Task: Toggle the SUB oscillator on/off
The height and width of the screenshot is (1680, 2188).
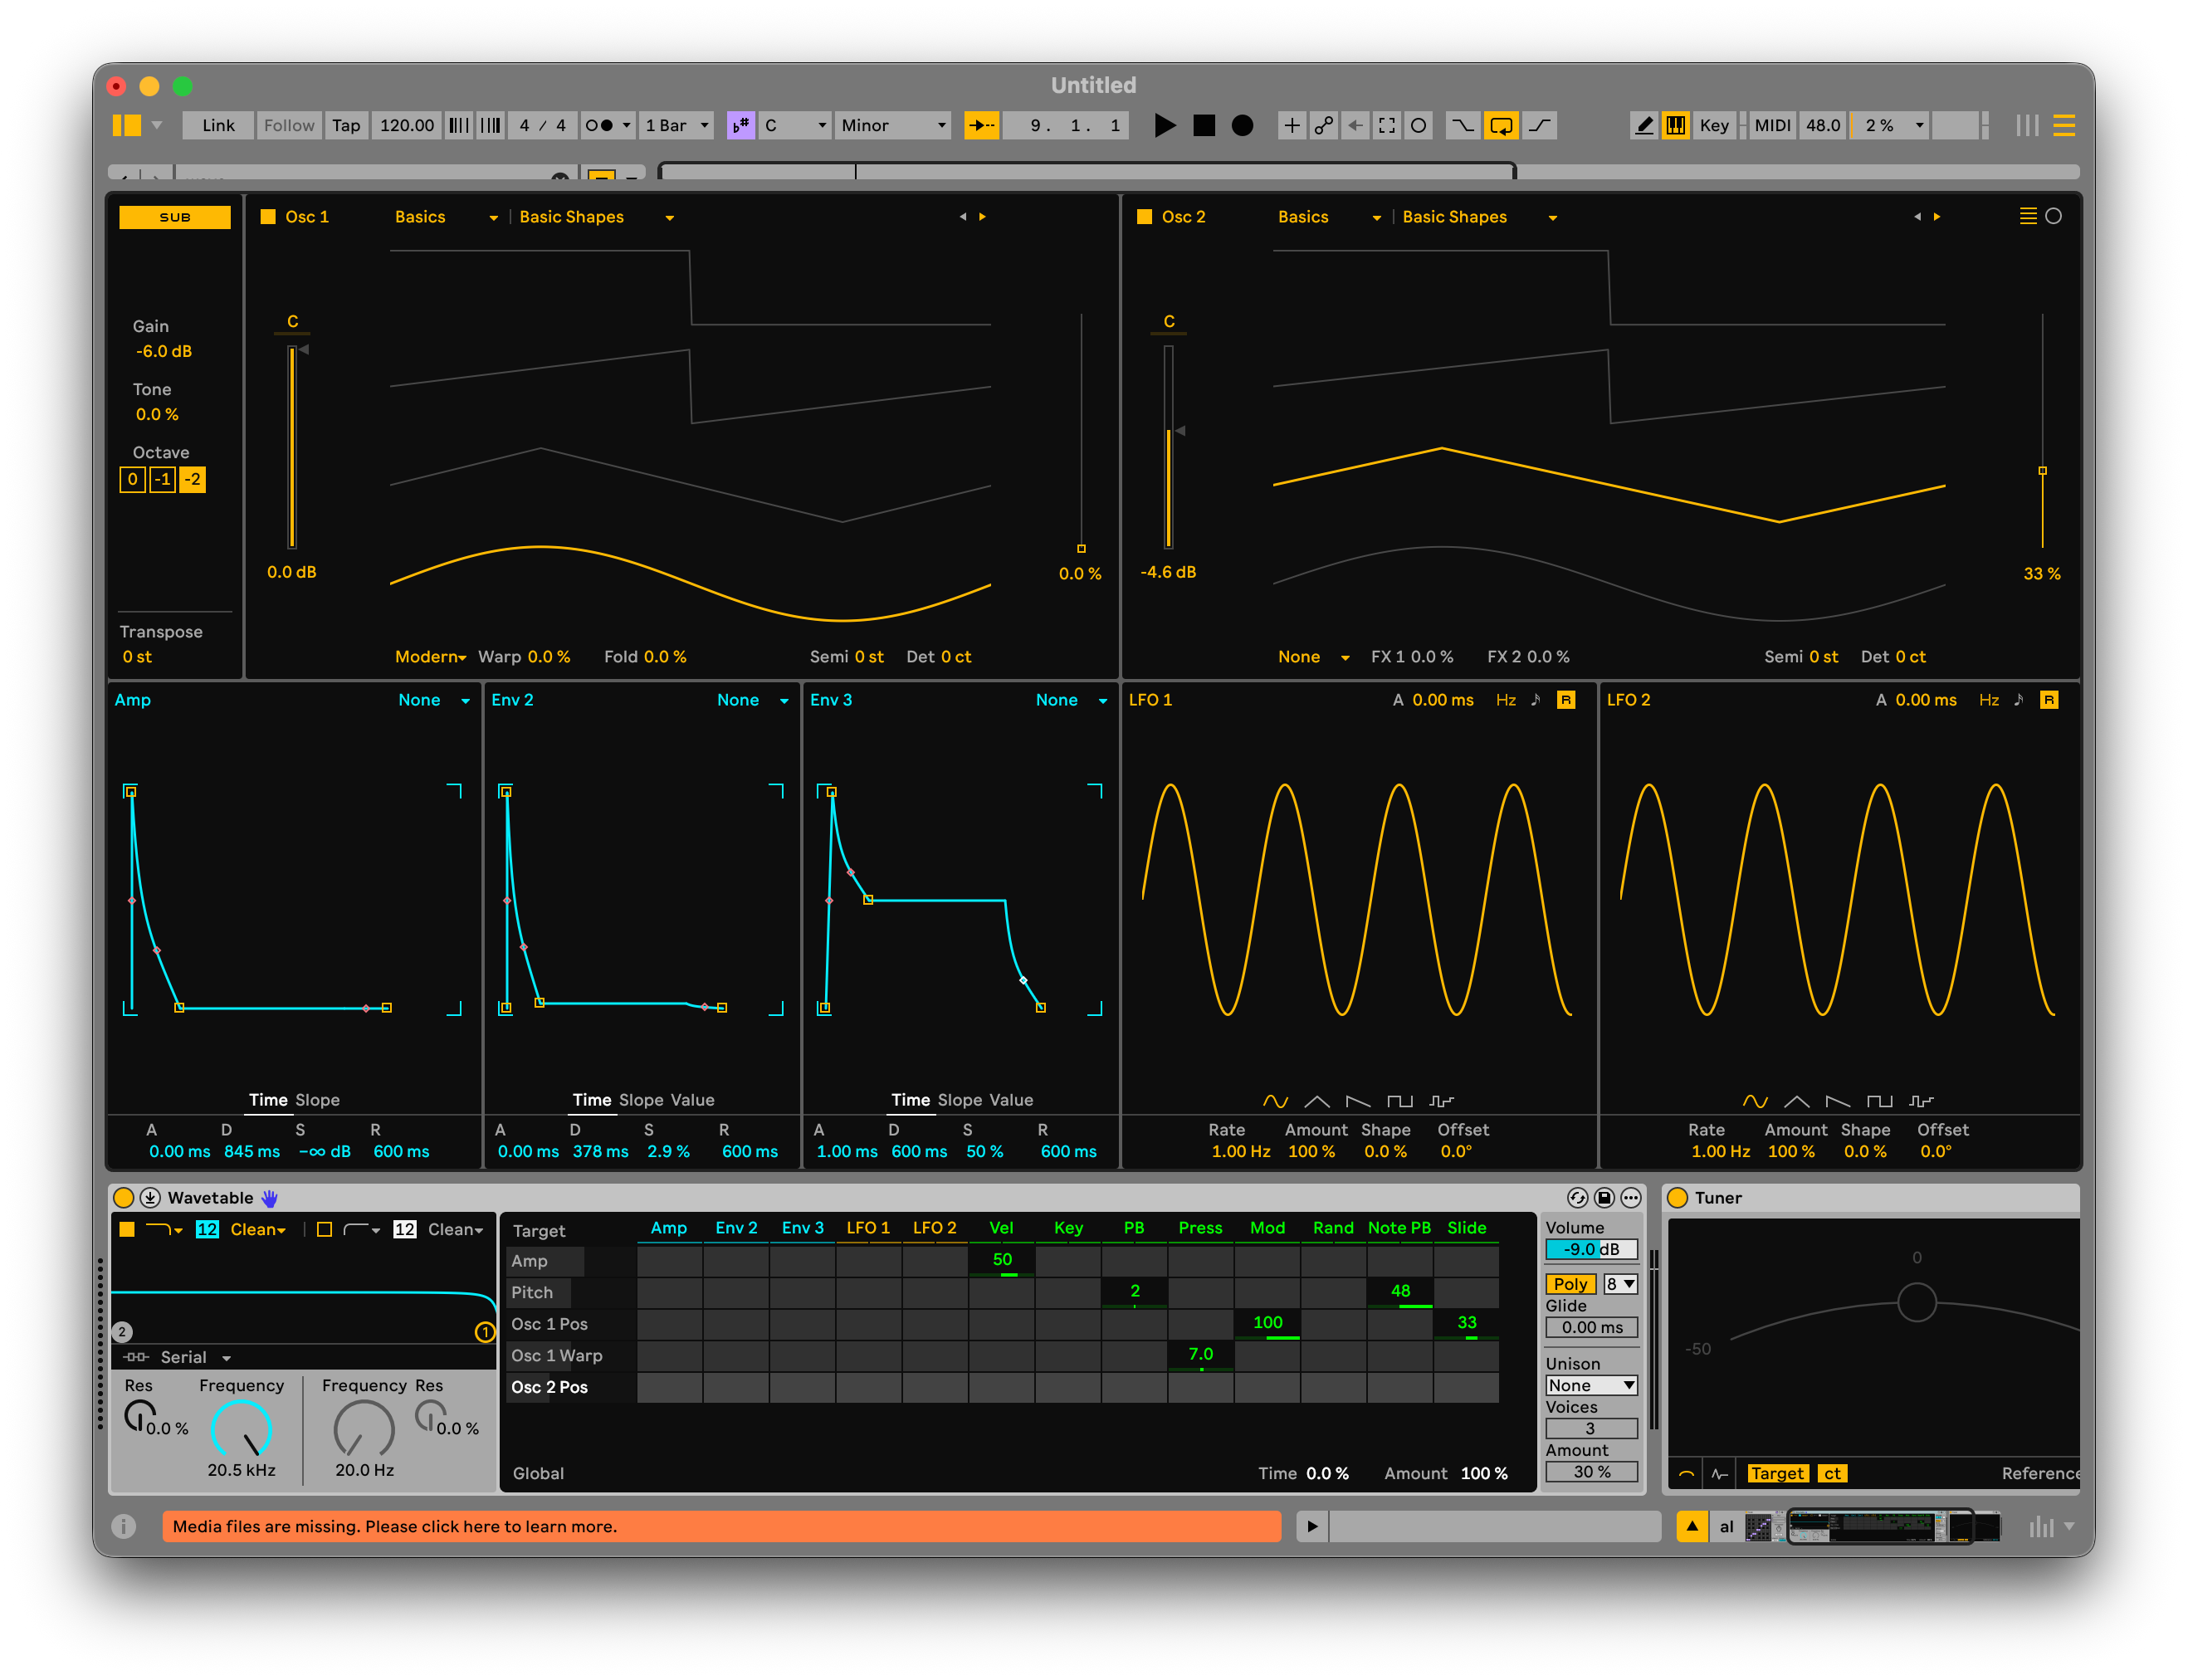Action: pyautogui.click(x=175, y=217)
